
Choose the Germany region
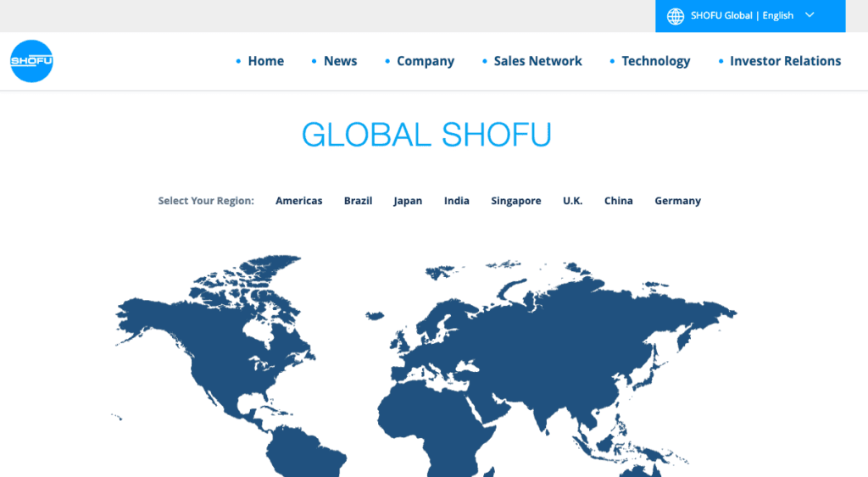coord(677,202)
